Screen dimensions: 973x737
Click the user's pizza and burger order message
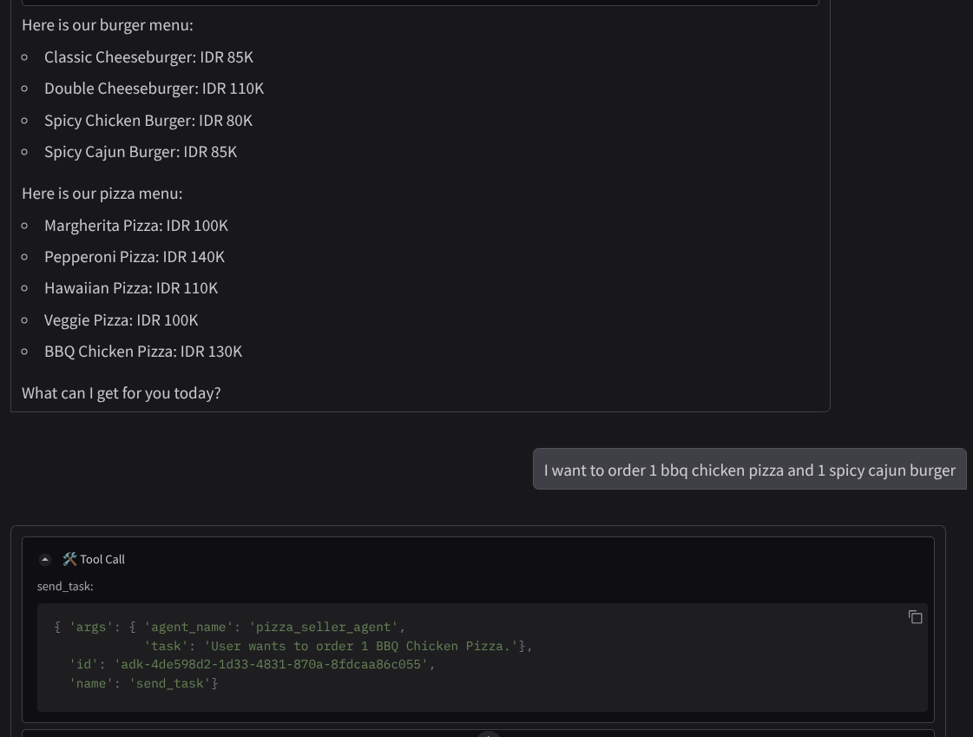(x=749, y=470)
